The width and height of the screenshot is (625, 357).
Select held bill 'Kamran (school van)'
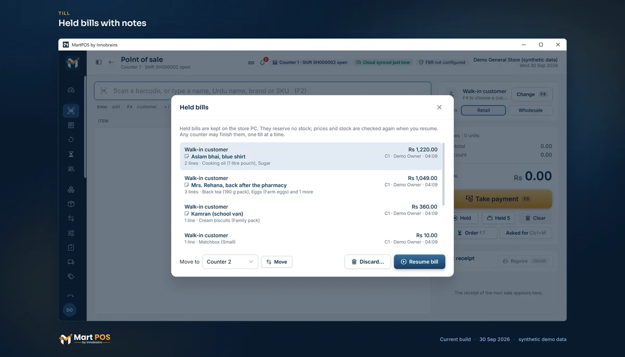[311, 213]
